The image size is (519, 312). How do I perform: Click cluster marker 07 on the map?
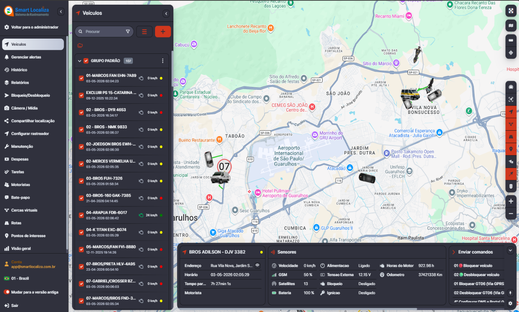click(x=224, y=167)
